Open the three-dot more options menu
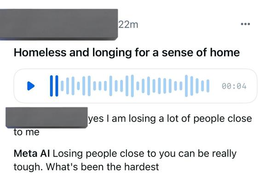The image size is (271, 179). tap(245, 24)
